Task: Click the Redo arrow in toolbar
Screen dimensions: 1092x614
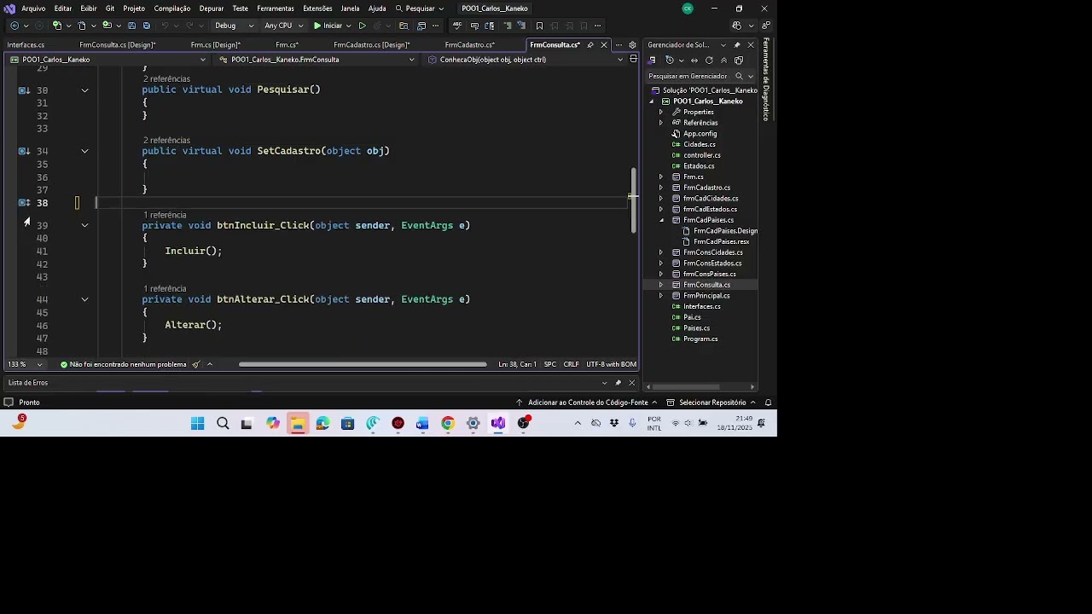Action: tap(188, 26)
